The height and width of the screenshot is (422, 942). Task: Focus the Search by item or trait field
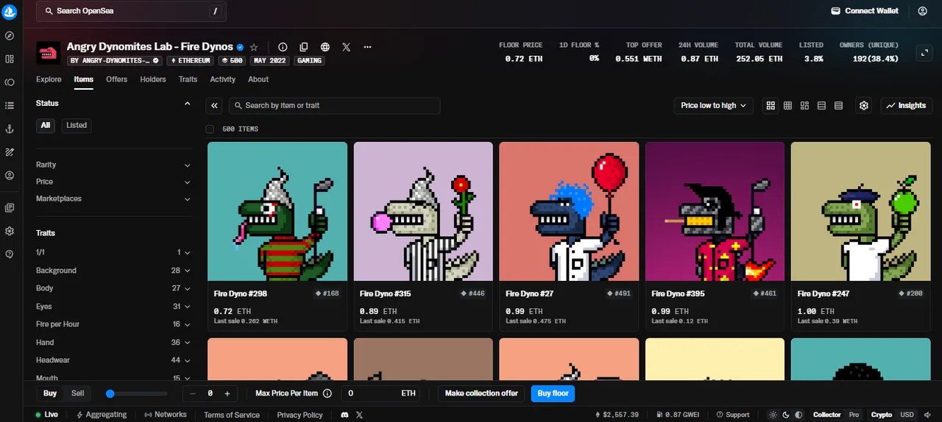tap(334, 106)
